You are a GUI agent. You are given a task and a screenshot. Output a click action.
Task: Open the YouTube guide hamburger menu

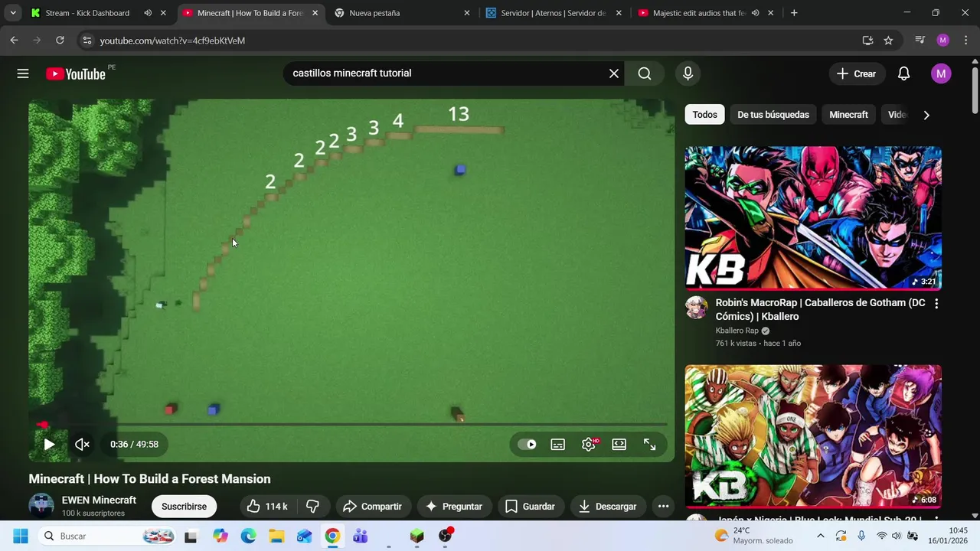pyautogui.click(x=23, y=73)
